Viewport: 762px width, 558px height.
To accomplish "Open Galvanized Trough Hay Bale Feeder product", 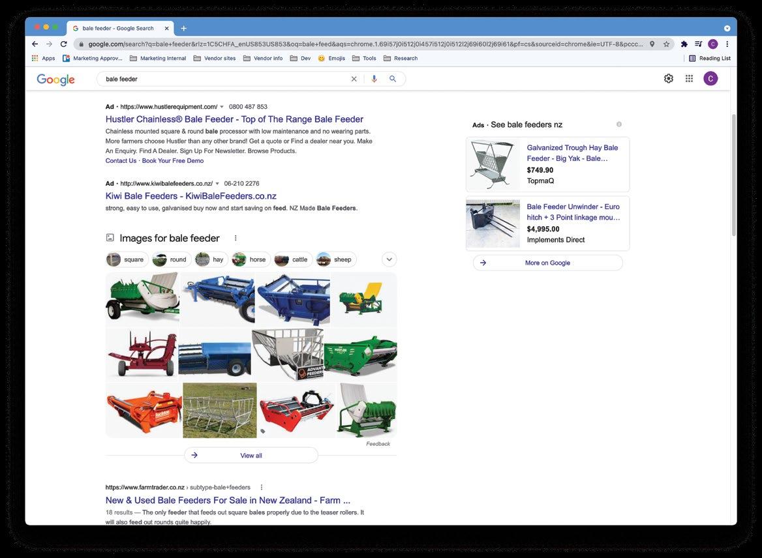I will (572, 153).
